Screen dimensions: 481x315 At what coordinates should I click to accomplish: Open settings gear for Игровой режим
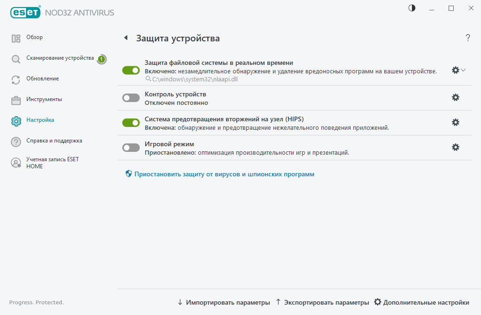pos(456,147)
